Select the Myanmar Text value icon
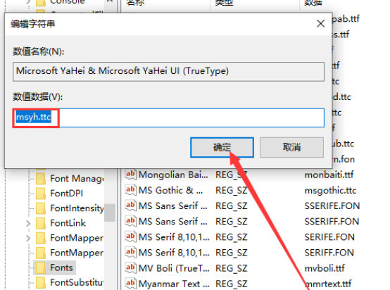Viewport: 390px width, 290px height. coord(130,283)
